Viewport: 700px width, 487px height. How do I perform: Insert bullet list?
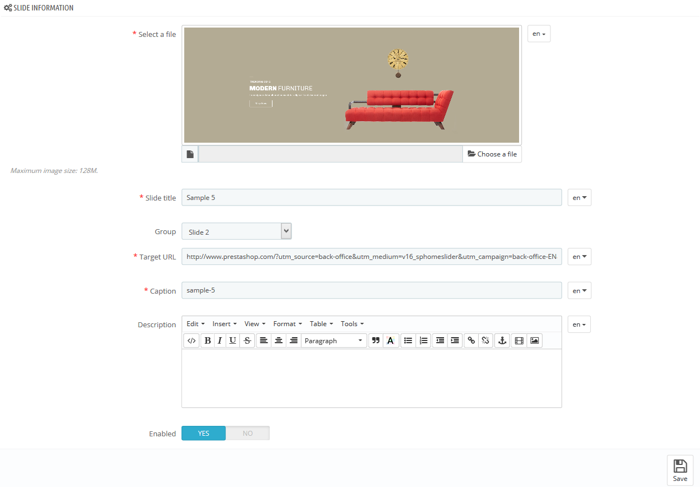click(x=408, y=340)
